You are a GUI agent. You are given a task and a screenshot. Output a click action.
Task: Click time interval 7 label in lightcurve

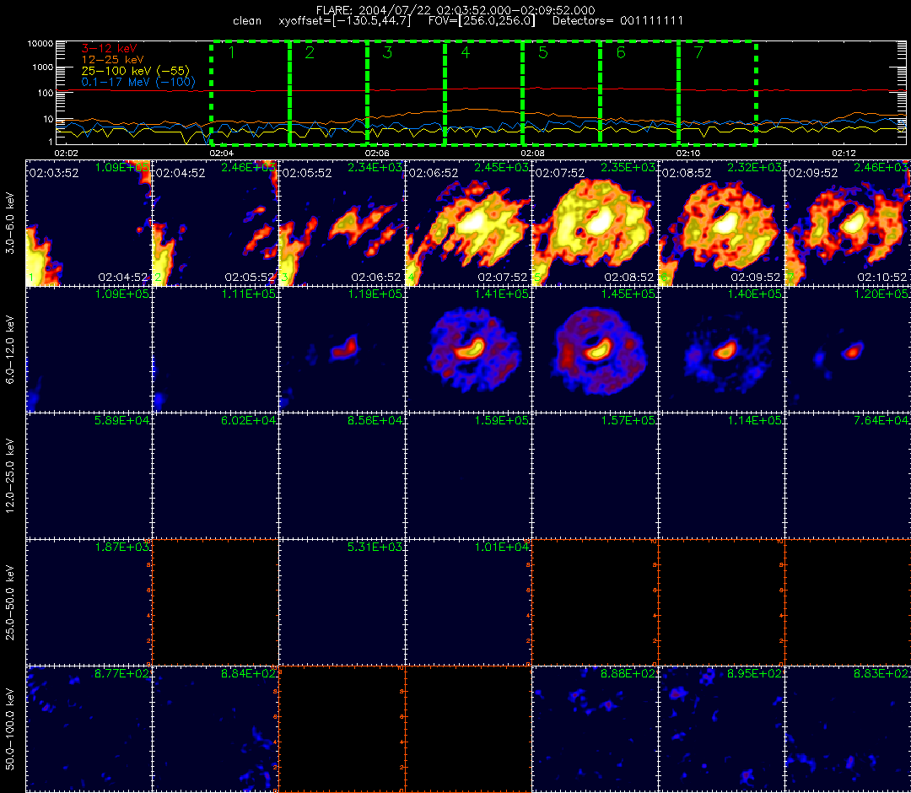coord(699,53)
